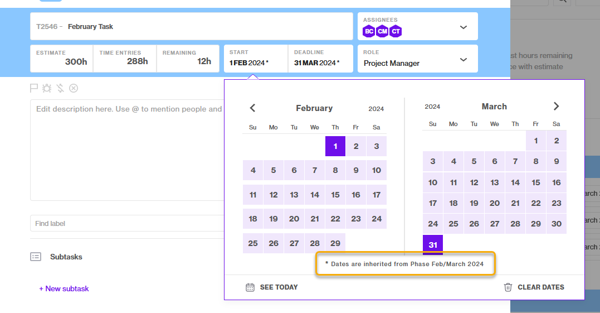Click the 2024 year next to February
The width and height of the screenshot is (600, 313).
point(376,109)
